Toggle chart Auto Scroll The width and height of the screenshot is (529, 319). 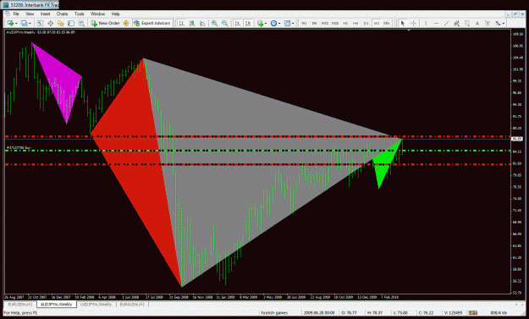(238, 23)
